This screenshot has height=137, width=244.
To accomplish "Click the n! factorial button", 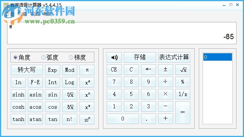I will point(70,119).
